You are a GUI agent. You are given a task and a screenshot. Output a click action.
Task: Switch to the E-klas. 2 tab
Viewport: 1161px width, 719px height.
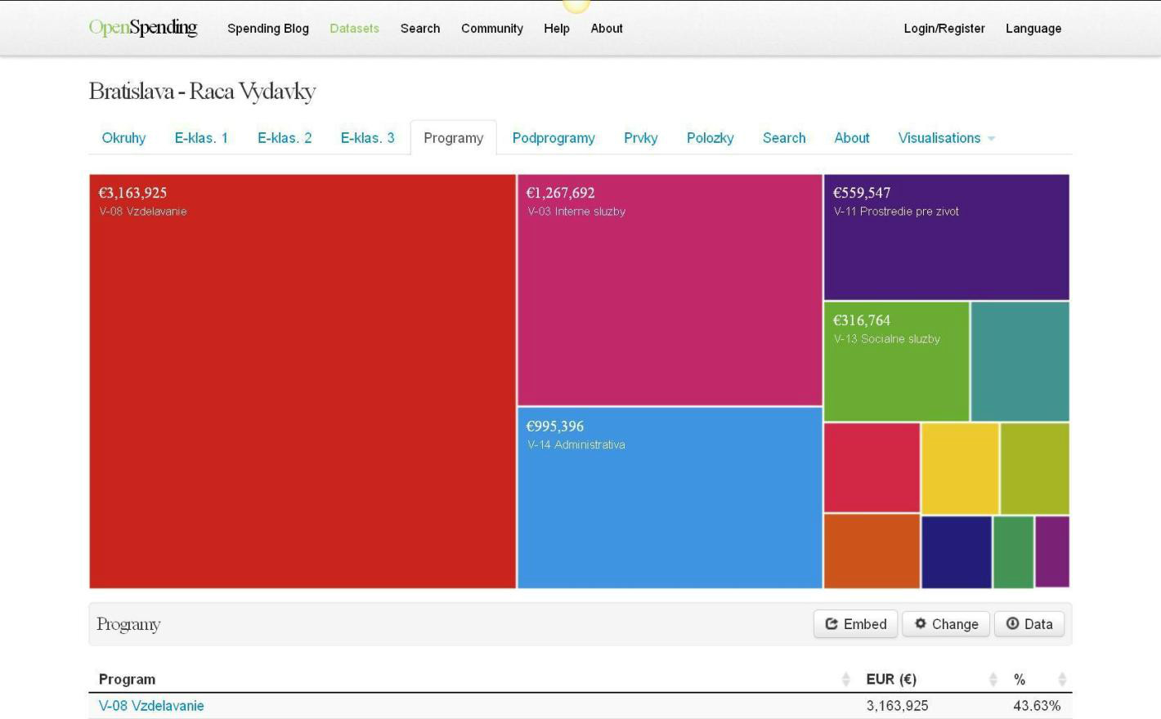285,138
